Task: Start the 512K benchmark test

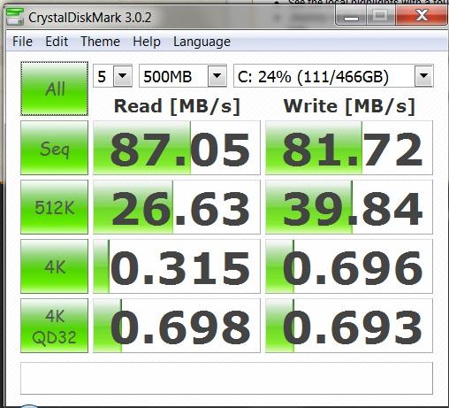Action: [55, 207]
